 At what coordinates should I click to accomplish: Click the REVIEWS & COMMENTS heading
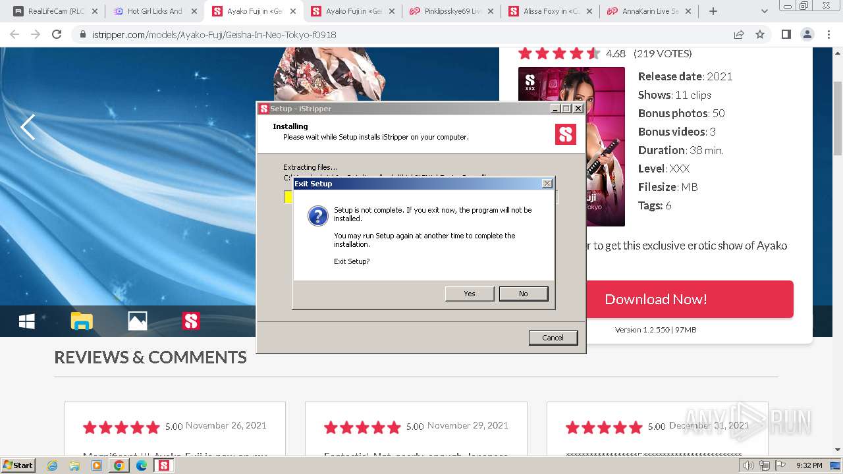tap(150, 357)
